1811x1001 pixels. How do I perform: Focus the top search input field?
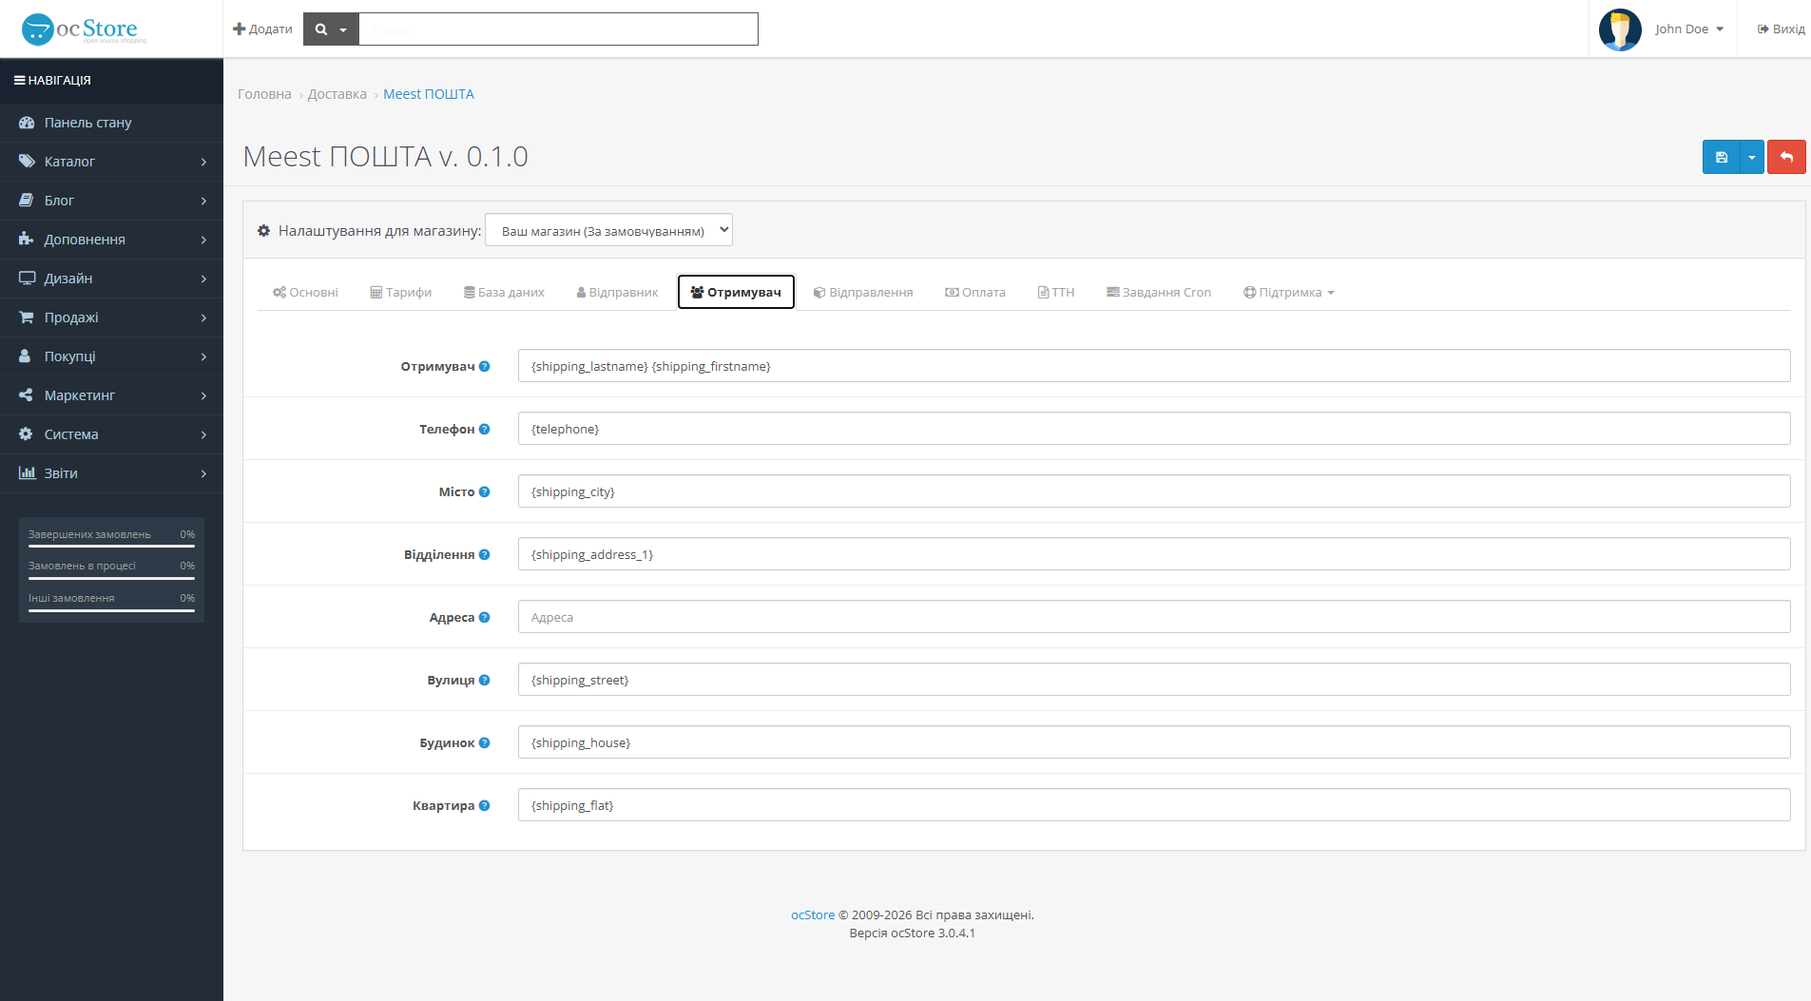558,29
